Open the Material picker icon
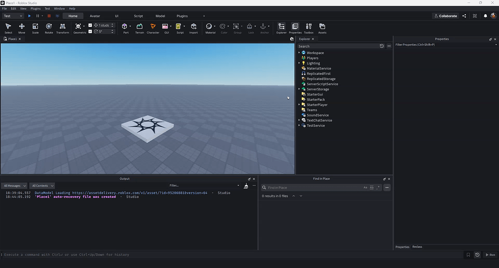 tap(209, 26)
